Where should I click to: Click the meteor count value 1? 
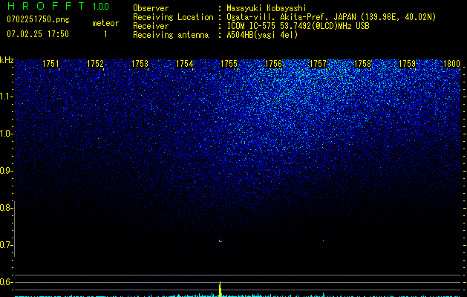tap(105, 34)
